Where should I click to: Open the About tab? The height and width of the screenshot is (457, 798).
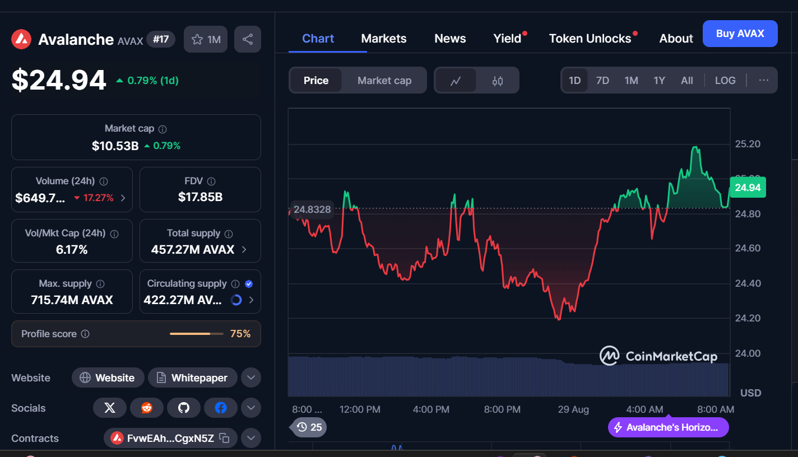[676, 39]
